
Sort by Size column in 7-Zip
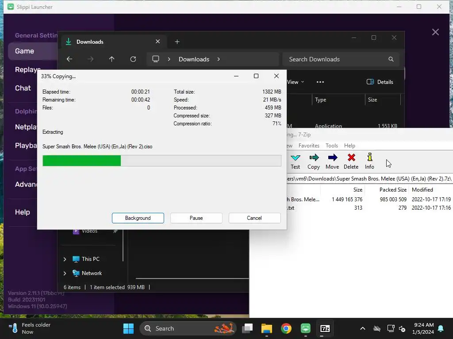[x=343, y=190]
